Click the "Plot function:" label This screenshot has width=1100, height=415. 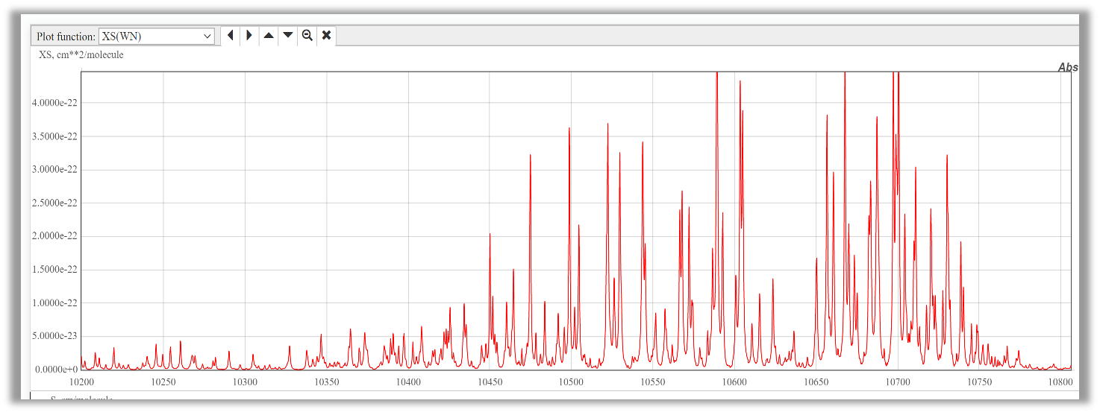[x=66, y=37]
